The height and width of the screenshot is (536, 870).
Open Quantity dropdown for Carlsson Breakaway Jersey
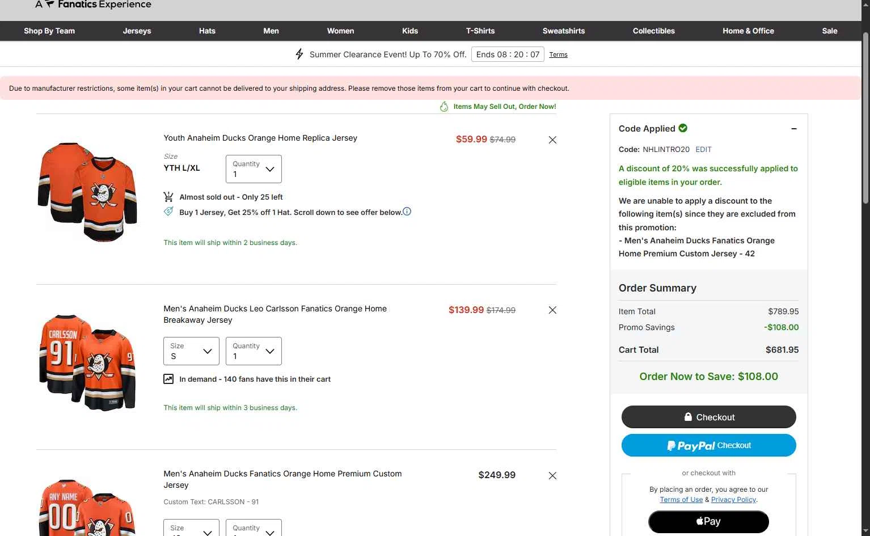pyautogui.click(x=254, y=351)
